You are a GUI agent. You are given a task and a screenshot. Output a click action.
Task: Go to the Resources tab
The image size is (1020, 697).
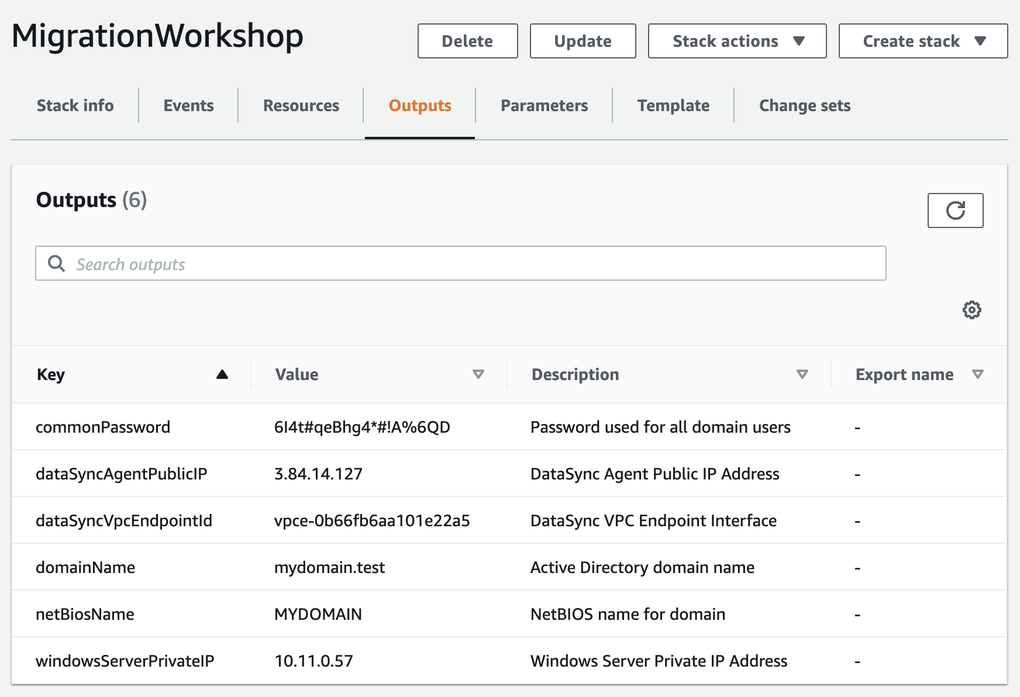click(301, 106)
